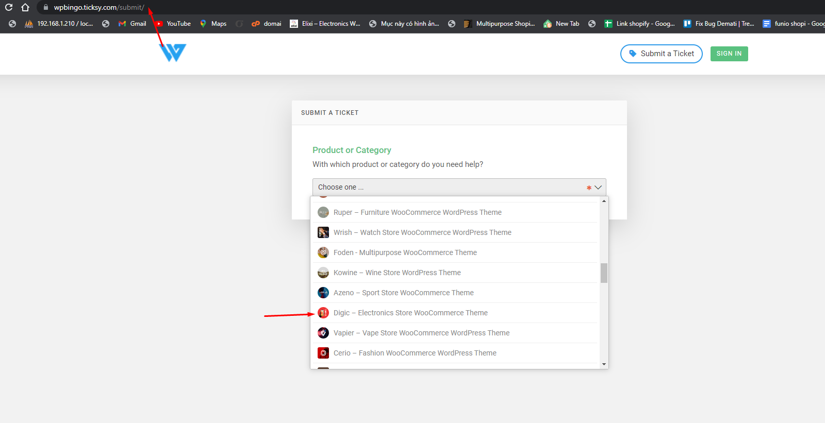View site info via the lock icon

pos(46,7)
